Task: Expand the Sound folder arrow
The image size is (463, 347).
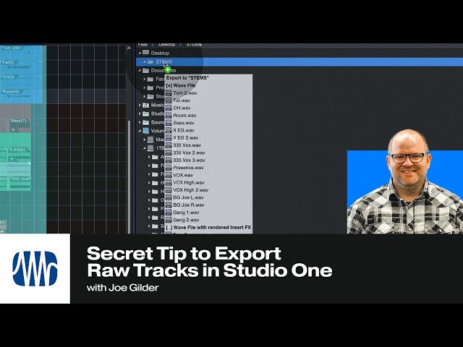Action: [x=140, y=122]
